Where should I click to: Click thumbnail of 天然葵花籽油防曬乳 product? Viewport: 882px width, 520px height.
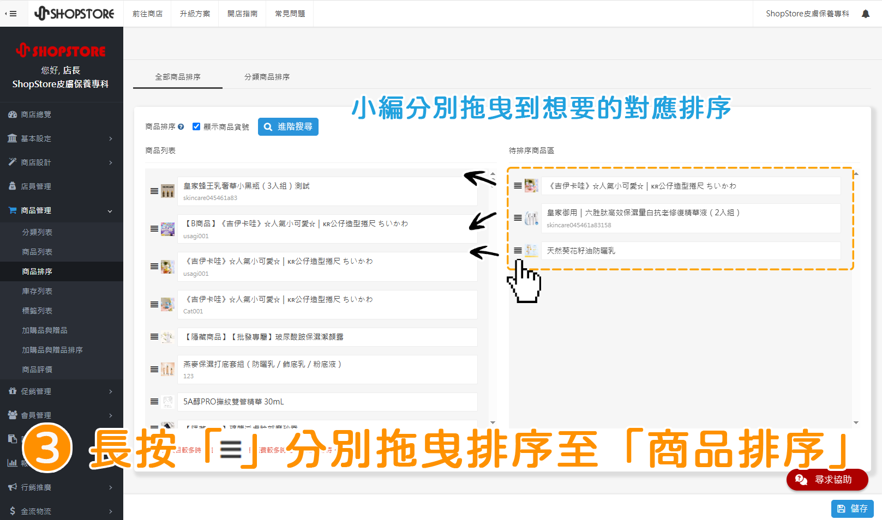(531, 251)
